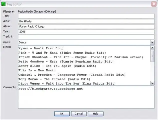
Task: Click the lyric line Kyven - Don't Ever Stop
Action: click(x=41, y=48)
